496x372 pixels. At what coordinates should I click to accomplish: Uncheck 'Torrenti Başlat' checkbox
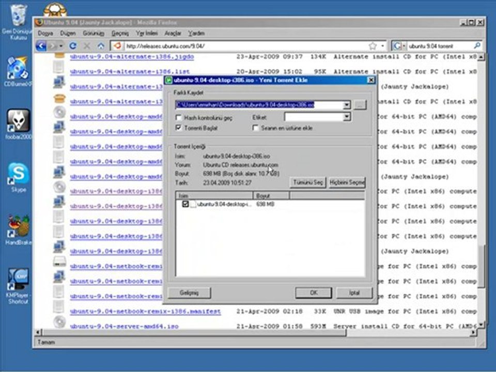[x=178, y=128]
